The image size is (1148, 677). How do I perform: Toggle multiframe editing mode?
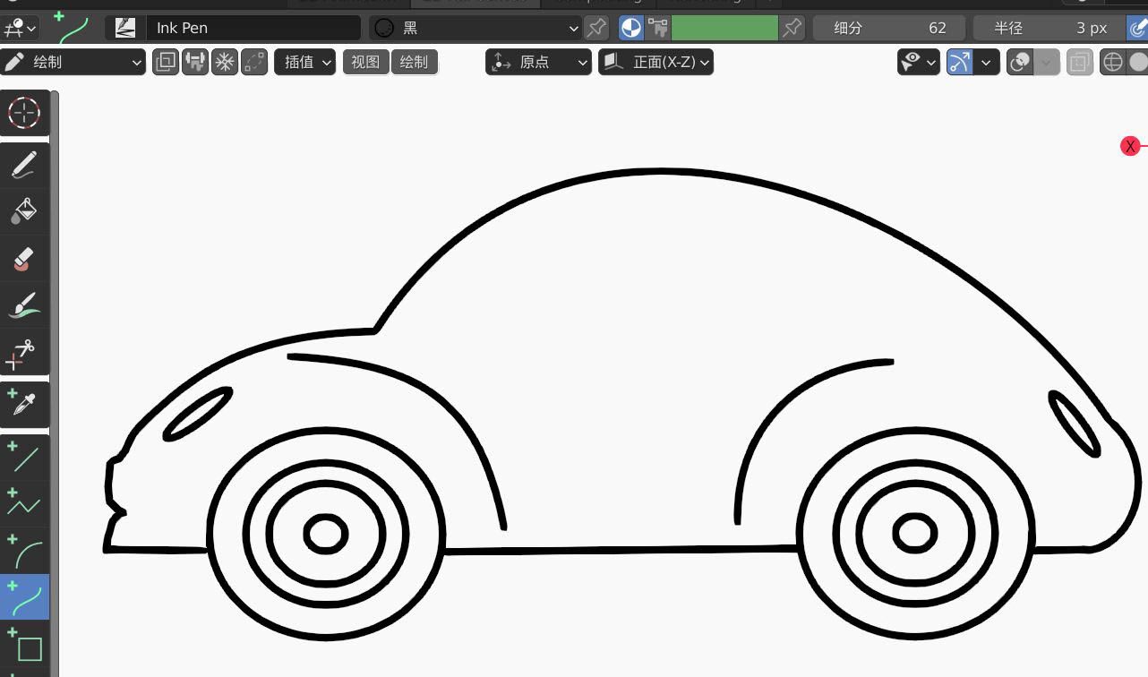click(165, 62)
